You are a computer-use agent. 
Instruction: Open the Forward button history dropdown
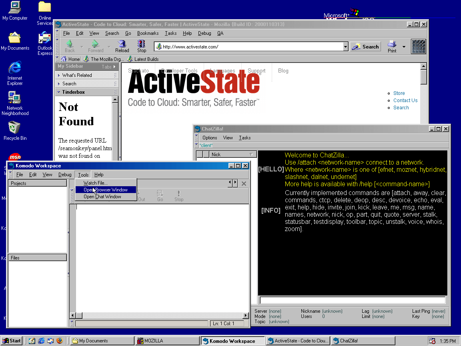(109, 47)
